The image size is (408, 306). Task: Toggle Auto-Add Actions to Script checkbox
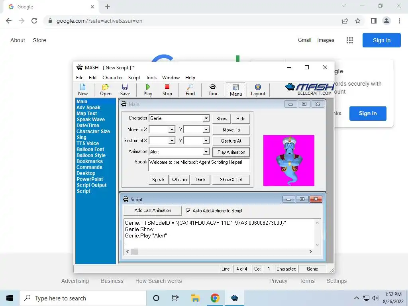point(188,211)
